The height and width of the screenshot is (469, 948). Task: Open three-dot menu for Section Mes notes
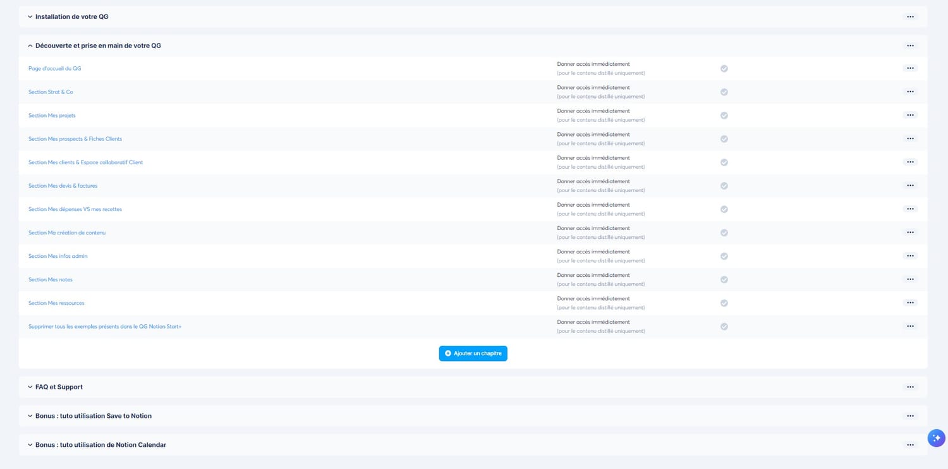910,279
